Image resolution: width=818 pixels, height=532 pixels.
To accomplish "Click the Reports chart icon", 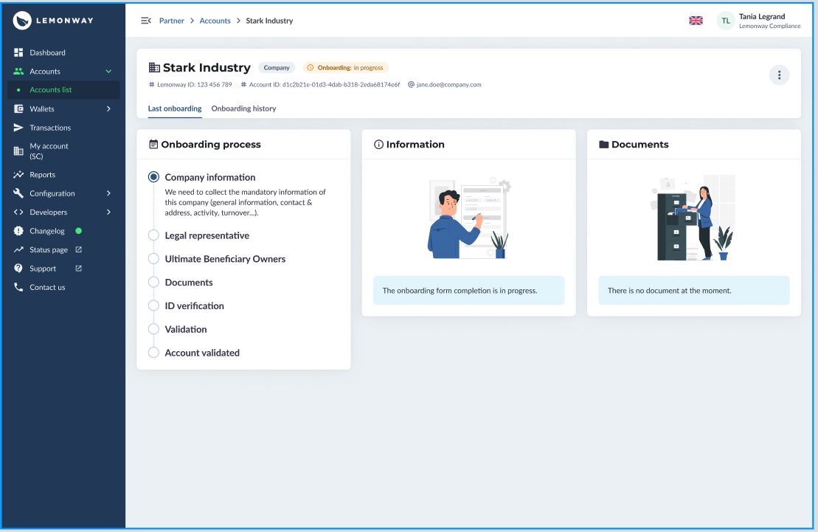I will tap(18, 174).
